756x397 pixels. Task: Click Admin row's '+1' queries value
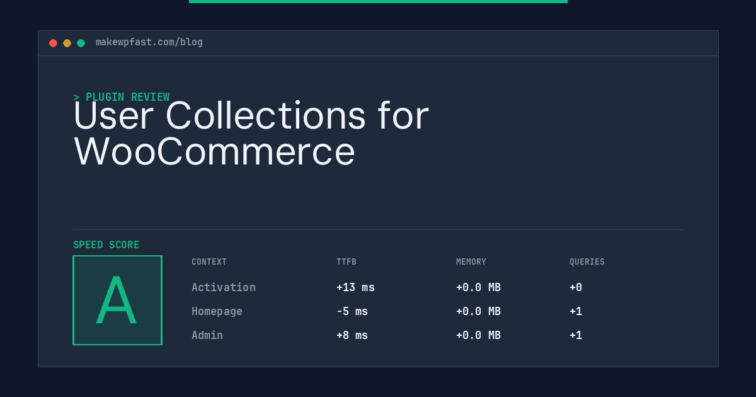coord(576,335)
